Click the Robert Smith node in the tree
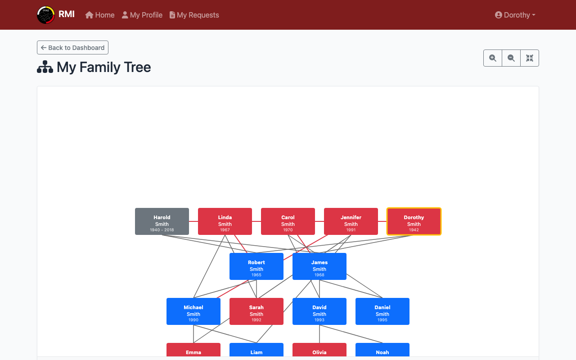 coord(256,266)
